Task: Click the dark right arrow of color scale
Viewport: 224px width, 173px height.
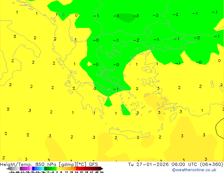Action: point(102,168)
